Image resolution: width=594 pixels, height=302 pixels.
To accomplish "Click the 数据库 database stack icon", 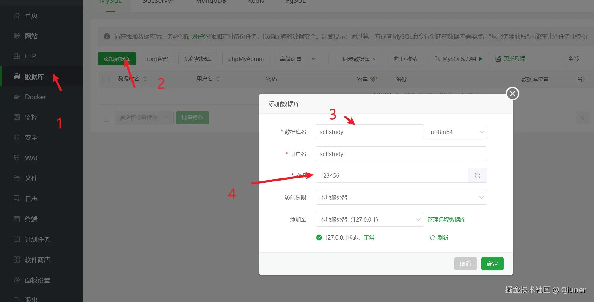I will click(x=17, y=77).
